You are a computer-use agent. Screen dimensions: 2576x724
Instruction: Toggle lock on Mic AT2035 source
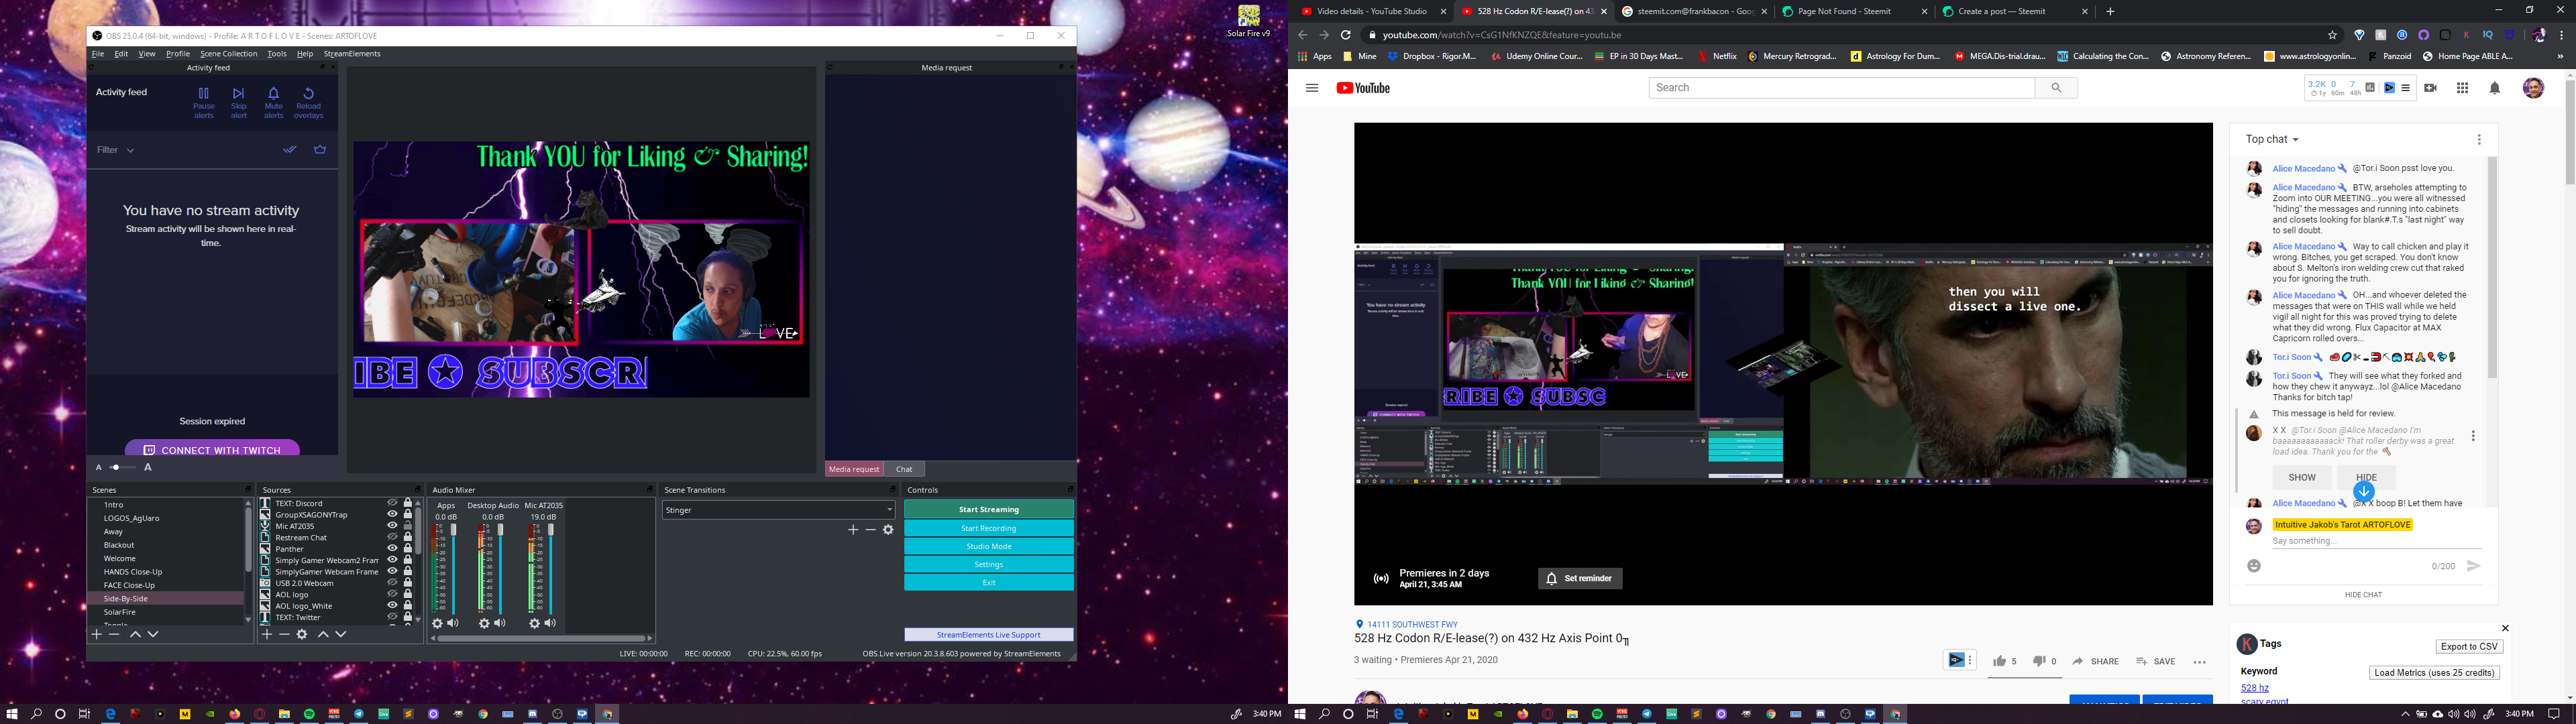pos(407,526)
